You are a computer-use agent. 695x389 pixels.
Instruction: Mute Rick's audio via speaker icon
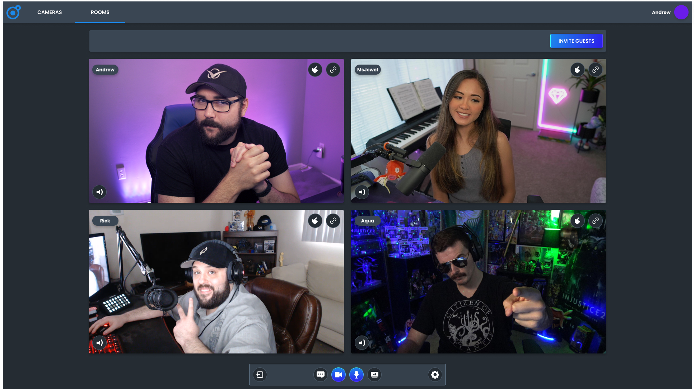(x=99, y=343)
